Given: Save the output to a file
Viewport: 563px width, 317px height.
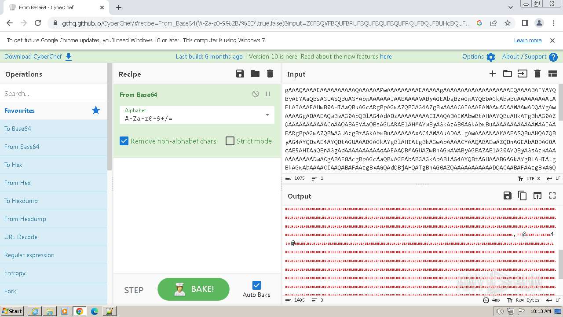Looking at the screenshot, I should [508, 195].
